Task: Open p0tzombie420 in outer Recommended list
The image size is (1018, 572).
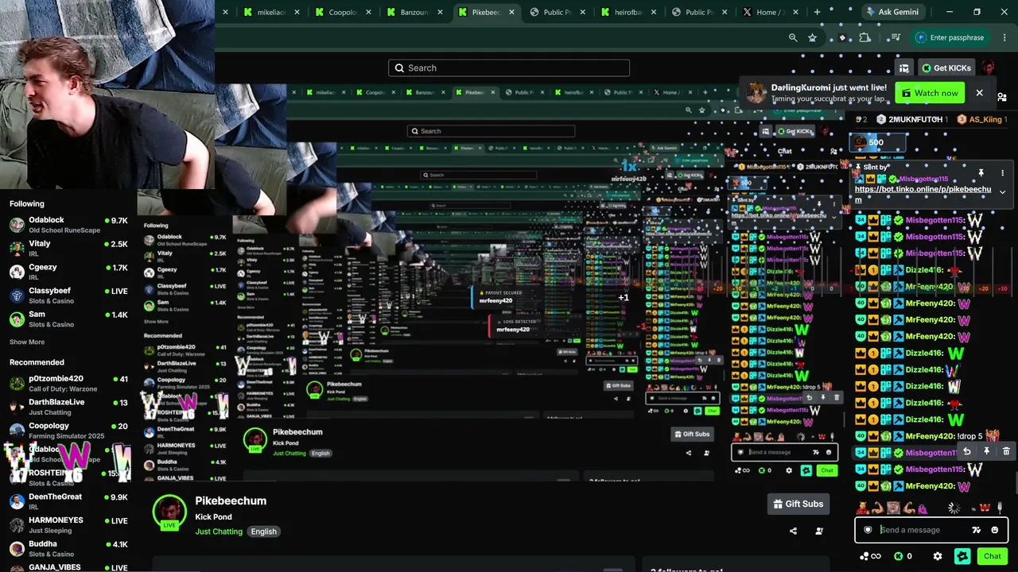Action: [68, 383]
